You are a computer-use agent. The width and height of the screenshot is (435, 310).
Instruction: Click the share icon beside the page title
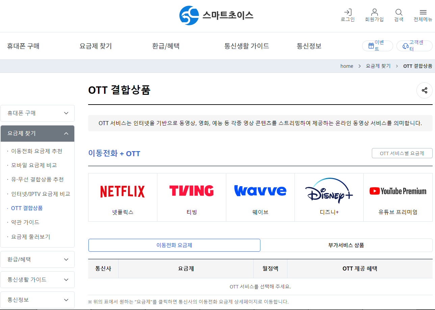(x=425, y=90)
